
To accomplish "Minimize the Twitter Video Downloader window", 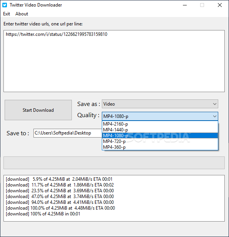I will coord(185,5).
